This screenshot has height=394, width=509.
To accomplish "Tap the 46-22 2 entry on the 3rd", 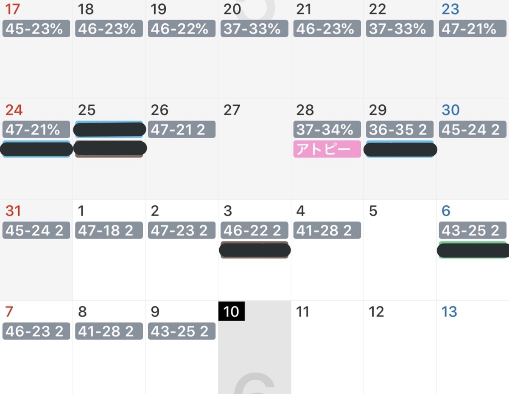I will pos(255,230).
